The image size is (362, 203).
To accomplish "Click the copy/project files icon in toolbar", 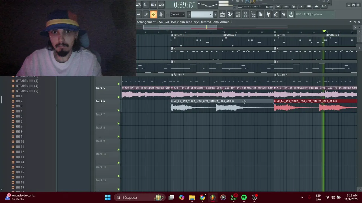I will click(x=260, y=14).
